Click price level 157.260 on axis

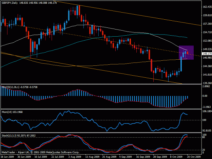[x=207, y=24]
